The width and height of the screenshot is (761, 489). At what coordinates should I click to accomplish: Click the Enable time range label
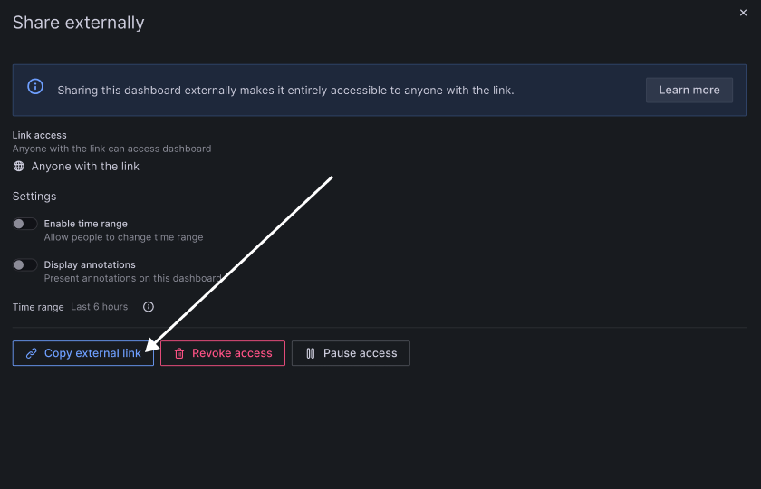click(86, 224)
